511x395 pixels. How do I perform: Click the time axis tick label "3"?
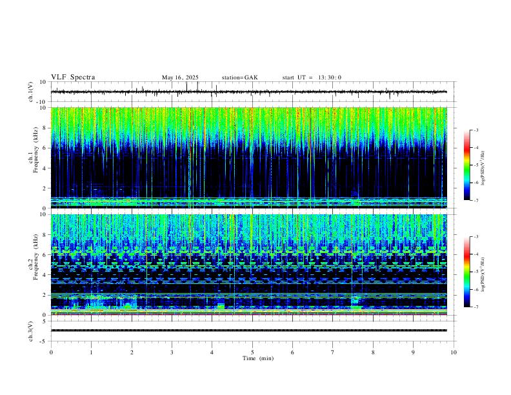[172, 352]
